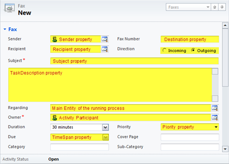Click the up arrow next to Faxes
229x164 pixels.
coord(215,7)
